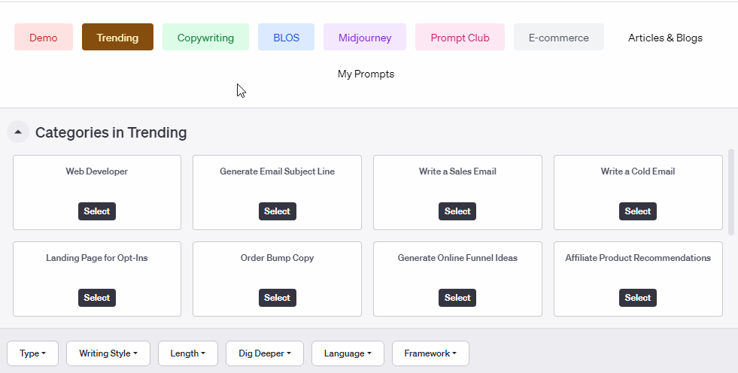
Task: Select the Web Developer category
Action: (96, 211)
